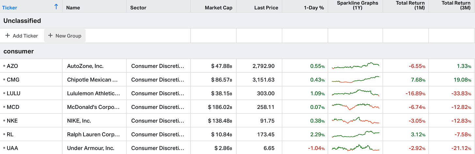
Task: Collapse the consumer group row
Action: (x=19, y=51)
